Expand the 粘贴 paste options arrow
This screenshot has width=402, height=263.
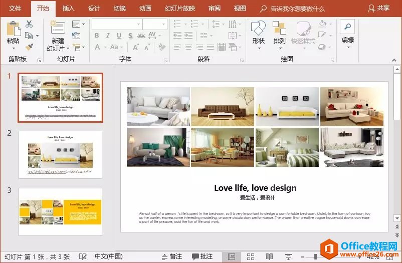click(14, 48)
